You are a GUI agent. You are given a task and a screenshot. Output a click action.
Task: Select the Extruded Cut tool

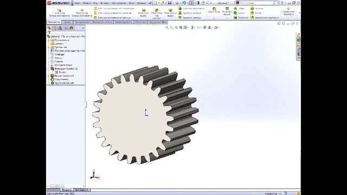[x=143, y=13]
